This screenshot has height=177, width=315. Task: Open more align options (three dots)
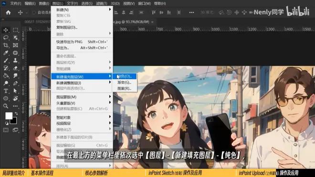pos(191,12)
